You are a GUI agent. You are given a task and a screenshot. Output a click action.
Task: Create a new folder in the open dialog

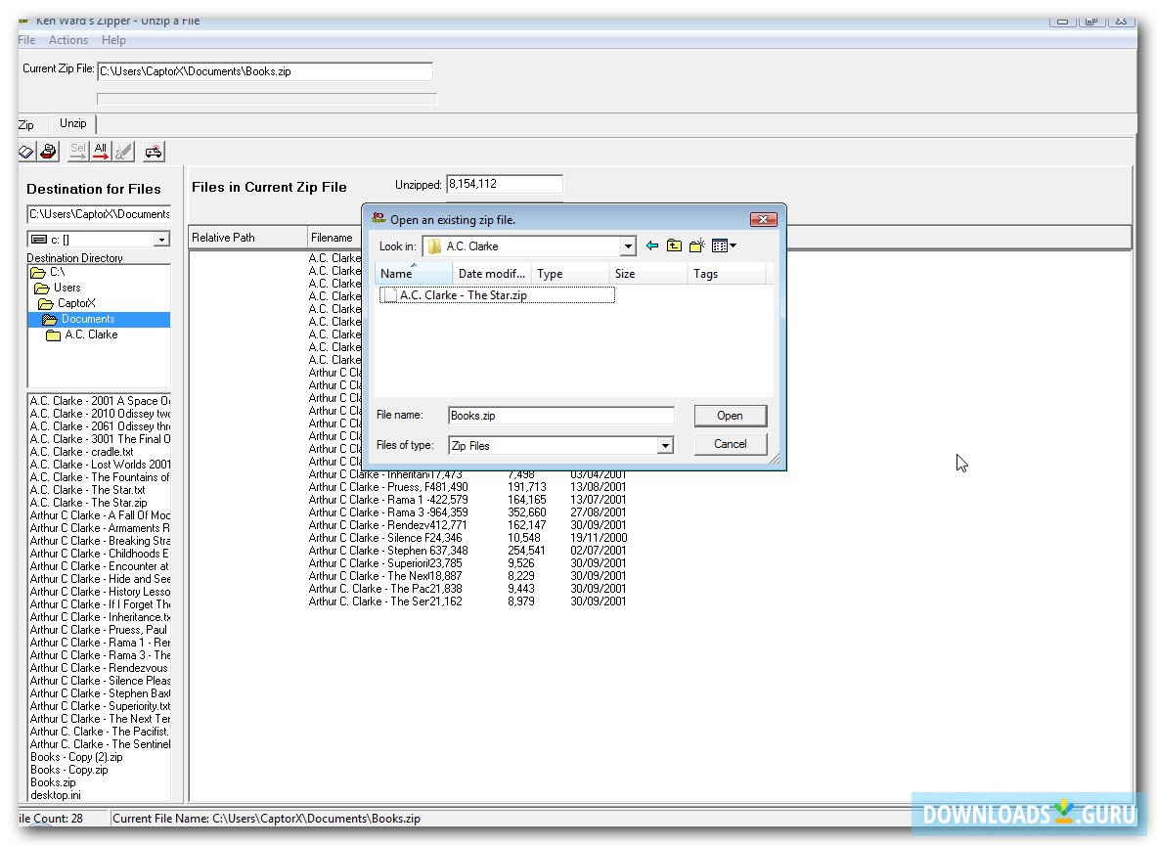697,245
